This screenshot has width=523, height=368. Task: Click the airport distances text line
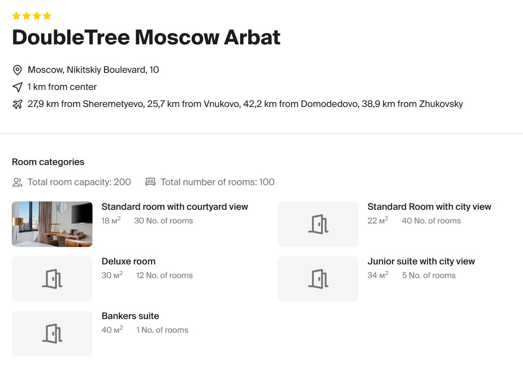(245, 104)
